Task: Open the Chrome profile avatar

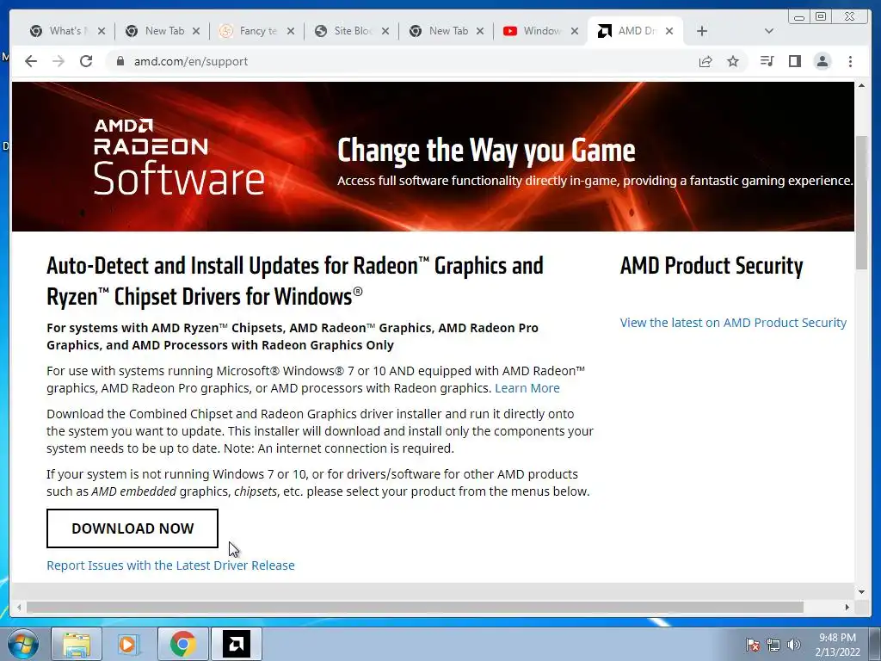Action: point(822,61)
